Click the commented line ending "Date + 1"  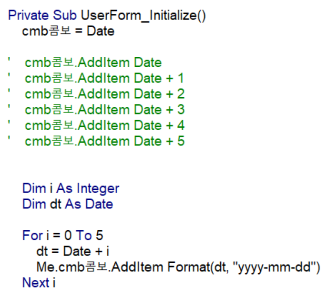point(104,78)
